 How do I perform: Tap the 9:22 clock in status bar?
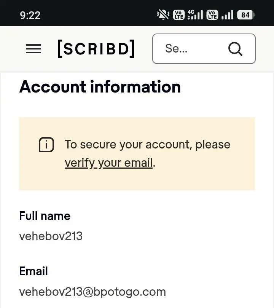pyautogui.click(x=30, y=15)
